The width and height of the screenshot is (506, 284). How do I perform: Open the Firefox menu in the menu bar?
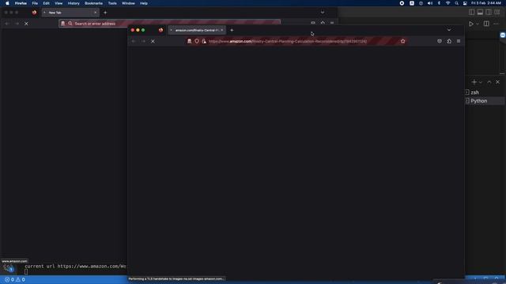(x=21, y=3)
